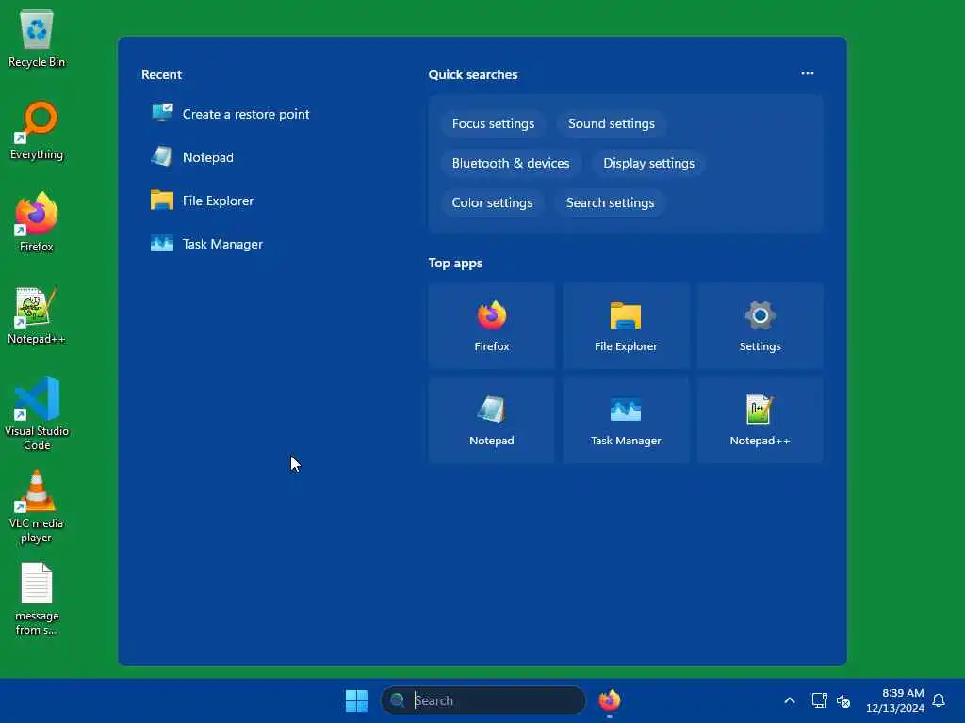Select the Firefox desktop shortcut

click(x=37, y=222)
